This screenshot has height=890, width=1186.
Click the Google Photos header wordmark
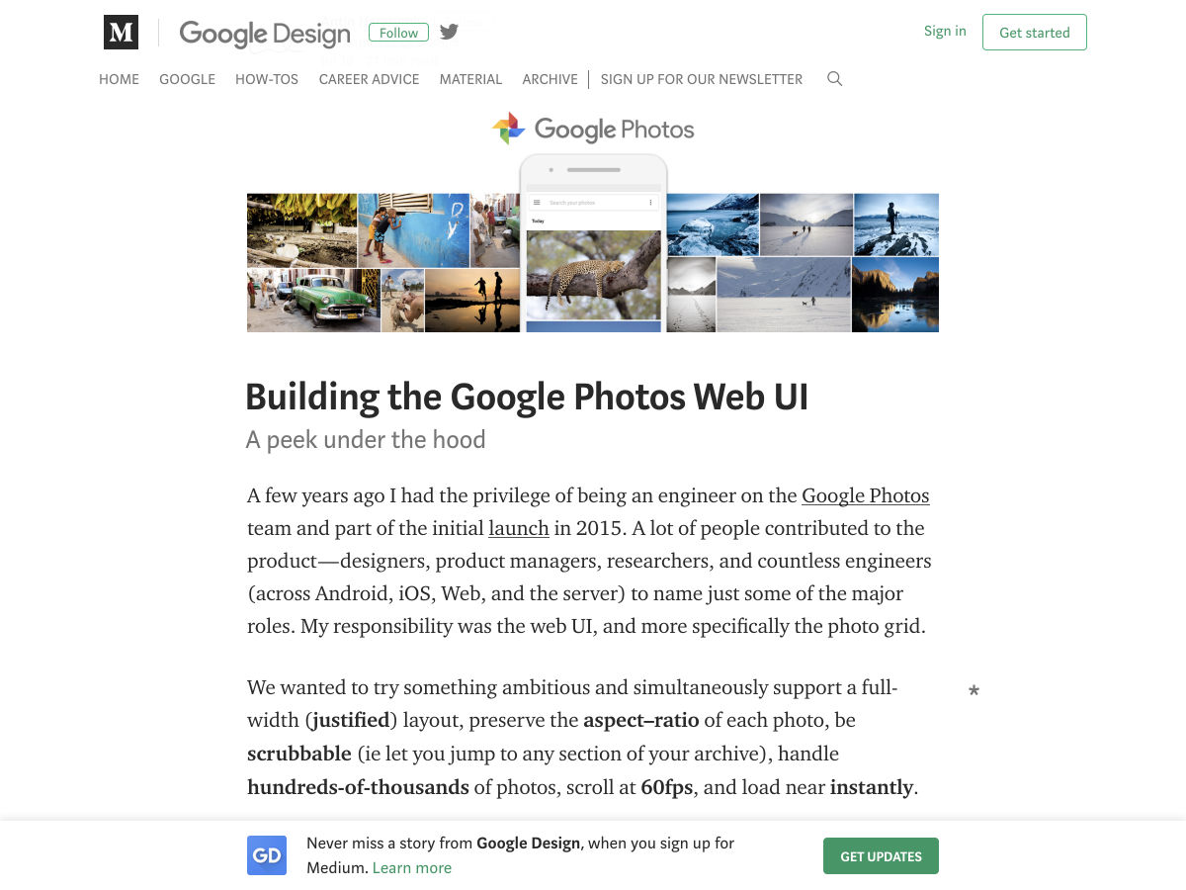[x=614, y=130]
